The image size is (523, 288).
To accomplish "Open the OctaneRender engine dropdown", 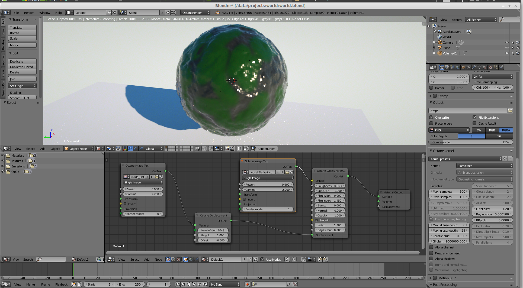I will [x=195, y=12].
